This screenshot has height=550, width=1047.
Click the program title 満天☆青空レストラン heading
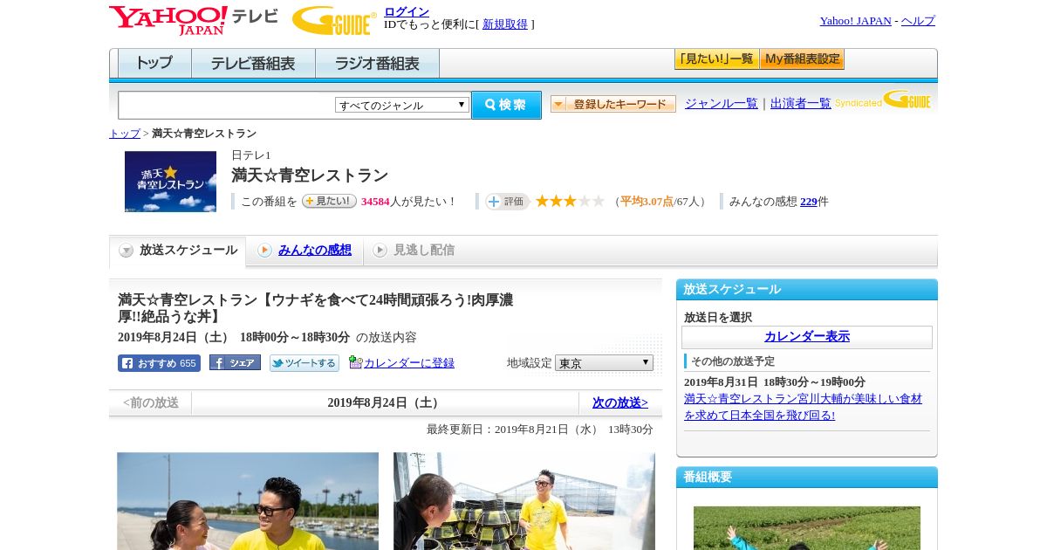pyautogui.click(x=310, y=175)
